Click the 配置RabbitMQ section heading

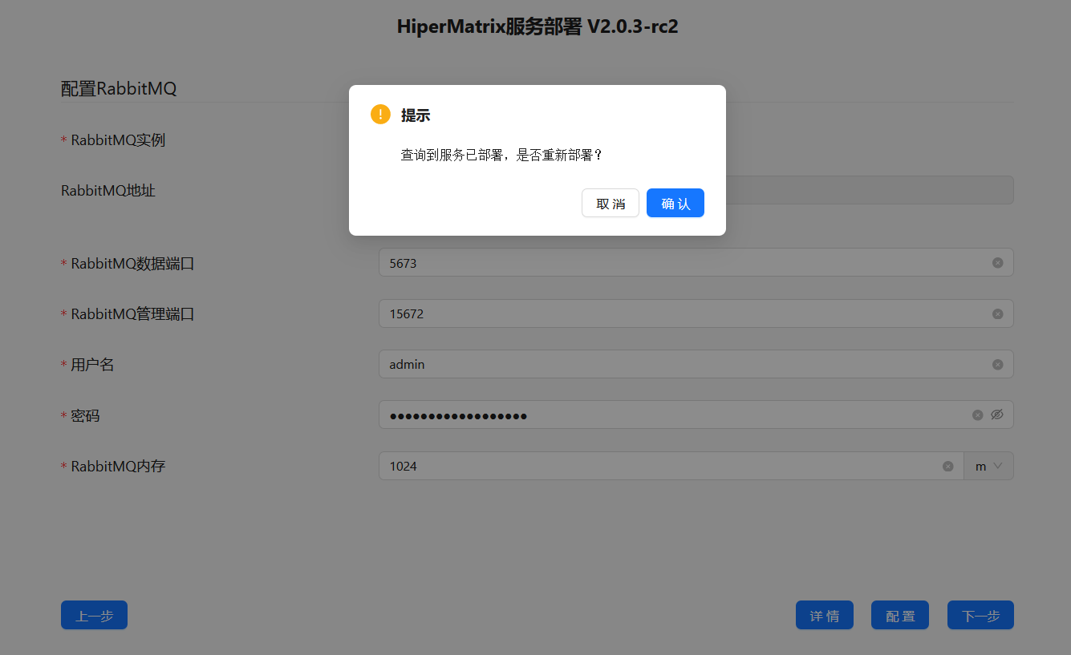click(x=119, y=88)
